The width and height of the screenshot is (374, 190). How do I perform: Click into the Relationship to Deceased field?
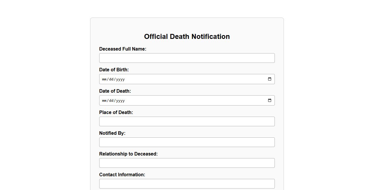point(187,163)
